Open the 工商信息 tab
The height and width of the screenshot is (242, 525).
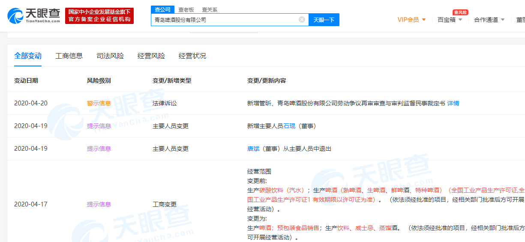pos(69,56)
